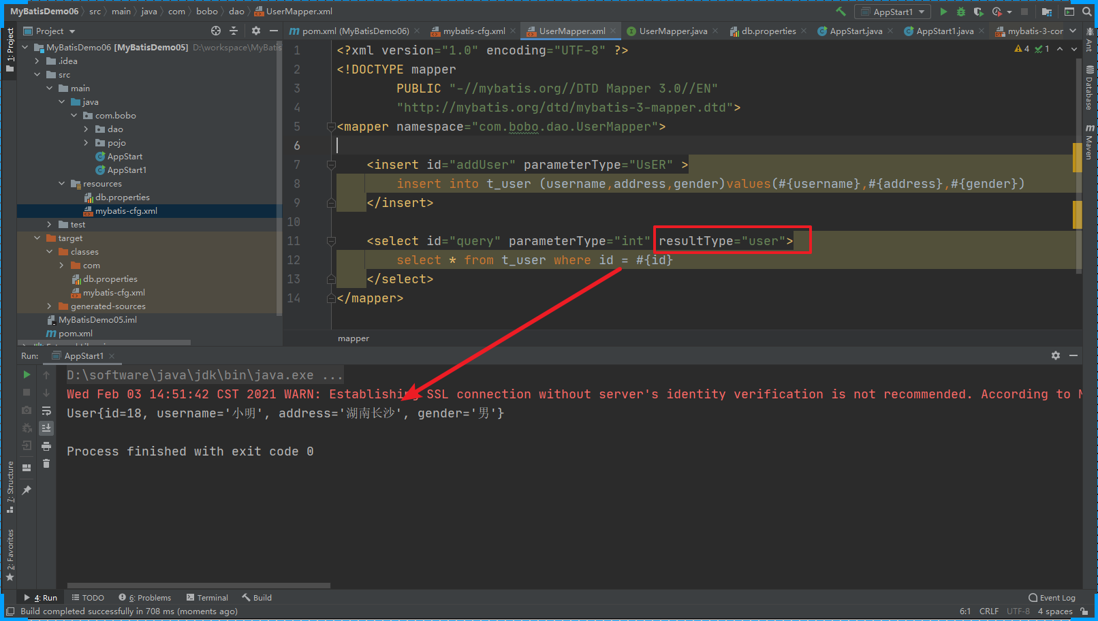The image size is (1098, 621).
Task: Switch to UserMapper.java tab
Action: point(673,31)
